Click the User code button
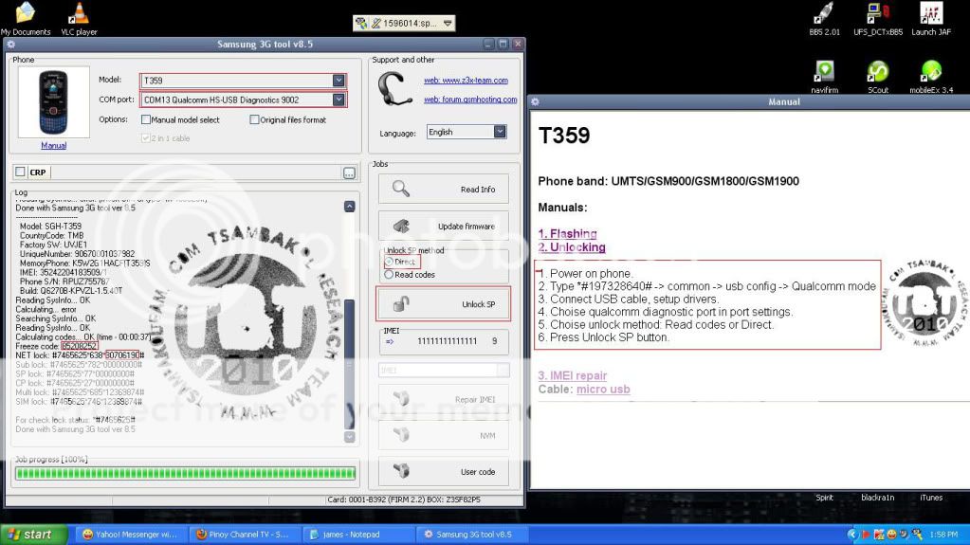The height and width of the screenshot is (545, 970). pos(444,471)
